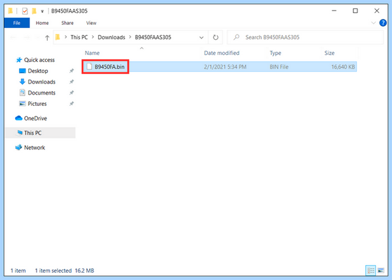Click the pin icon next to Pictures

click(71, 104)
